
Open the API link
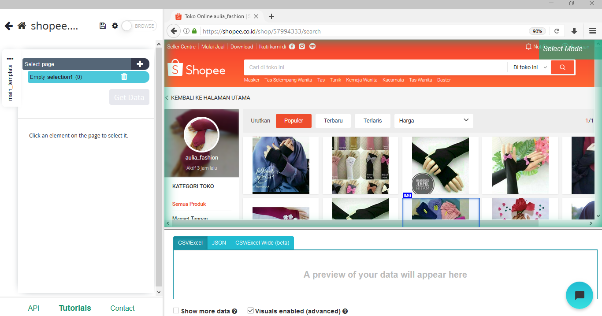tap(33, 308)
